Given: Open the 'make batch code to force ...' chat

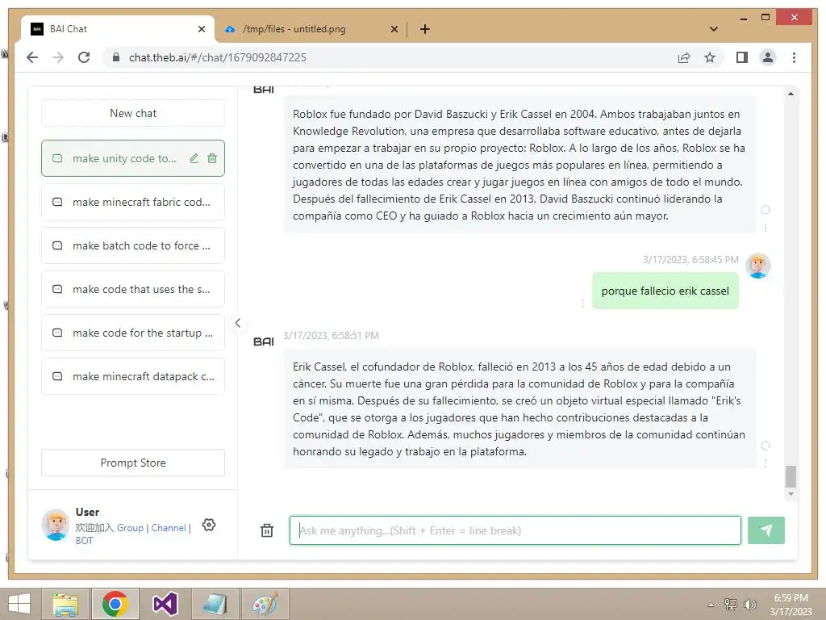Looking at the screenshot, I should coord(133,245).
